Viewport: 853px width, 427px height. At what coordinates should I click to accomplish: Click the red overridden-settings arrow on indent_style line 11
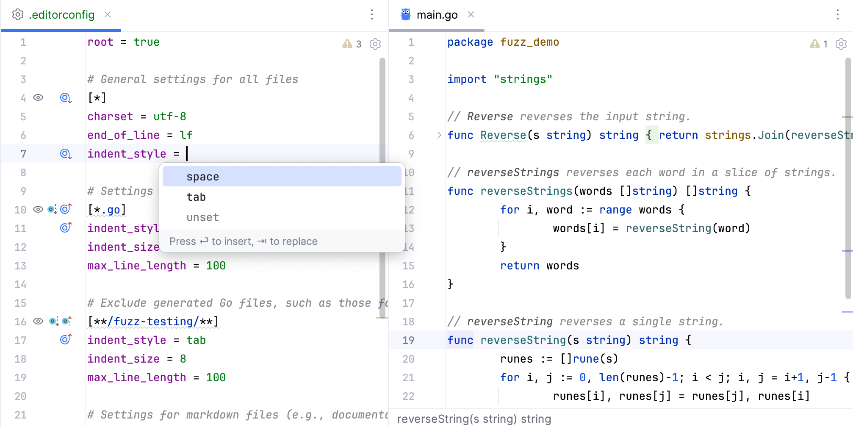click(65, 228)
